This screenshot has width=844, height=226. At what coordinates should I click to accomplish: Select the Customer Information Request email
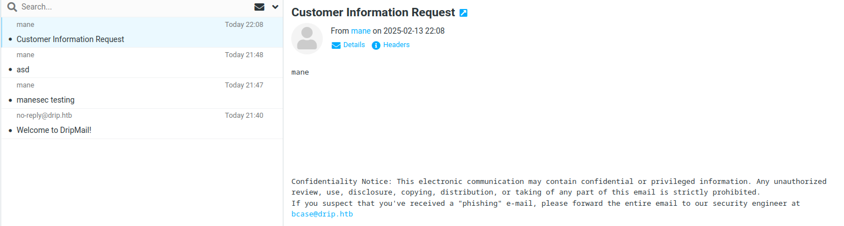coord(70,39)
